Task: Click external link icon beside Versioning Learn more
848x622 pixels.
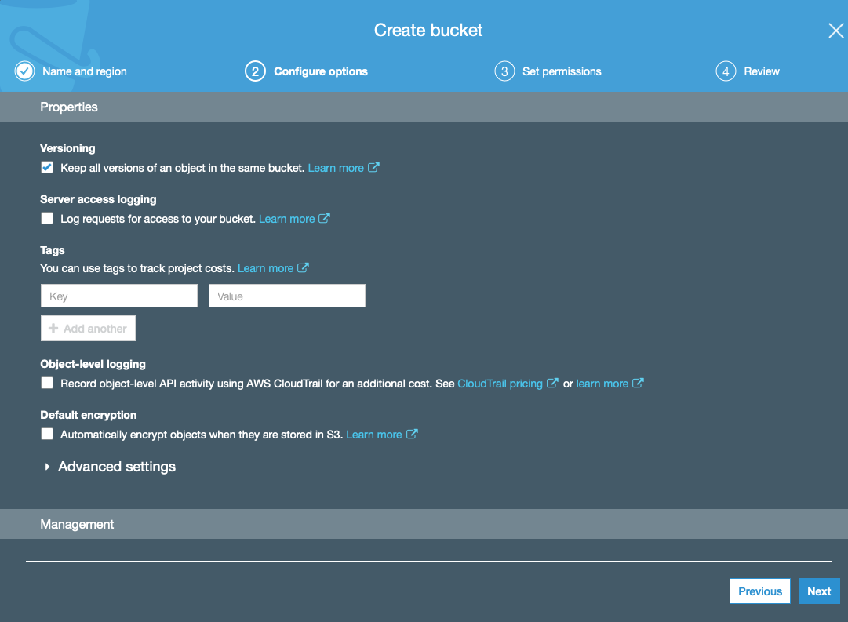Action: click(374, 168)
